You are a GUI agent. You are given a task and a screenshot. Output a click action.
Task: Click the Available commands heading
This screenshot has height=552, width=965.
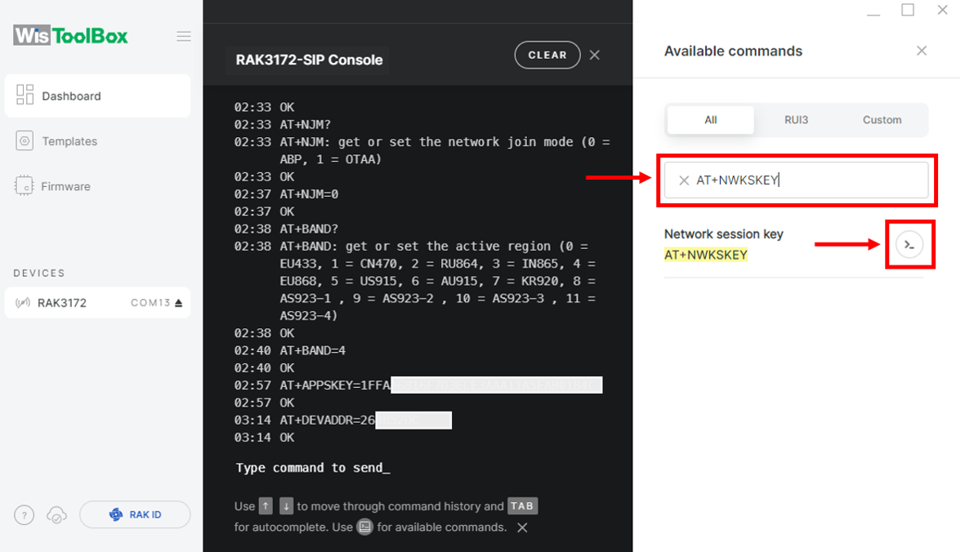pyautogui.click(x=733, y=51)
